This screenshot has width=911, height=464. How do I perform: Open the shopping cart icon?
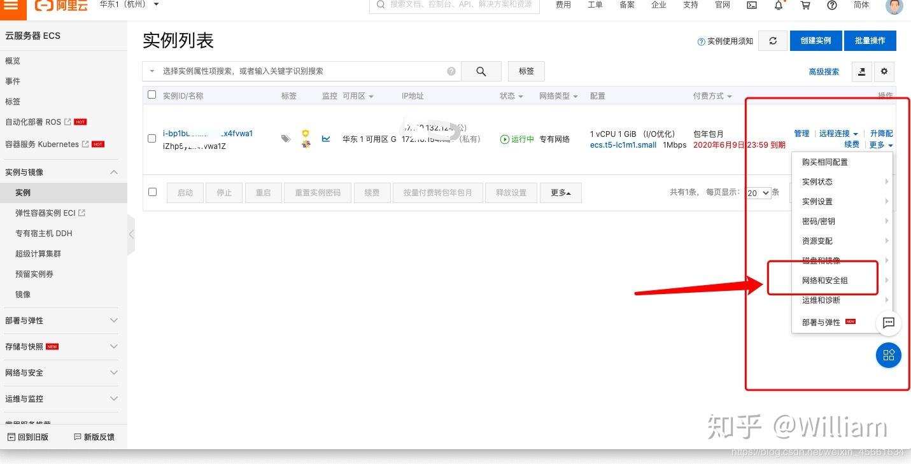click(x=805, y=5)
